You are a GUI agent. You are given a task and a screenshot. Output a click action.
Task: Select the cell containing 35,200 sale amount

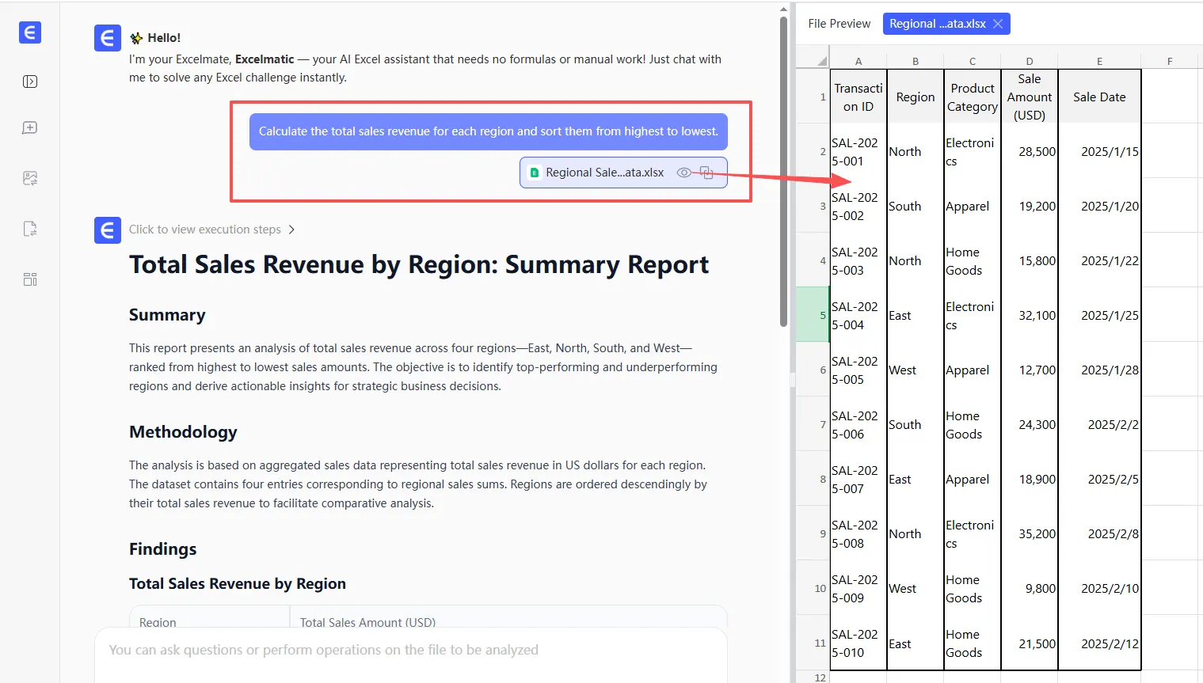(1030, 534)
